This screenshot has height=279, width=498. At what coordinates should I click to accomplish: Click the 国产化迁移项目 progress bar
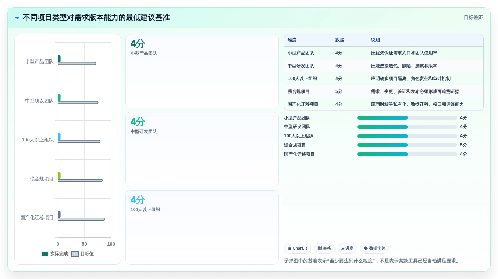point(407,154)
